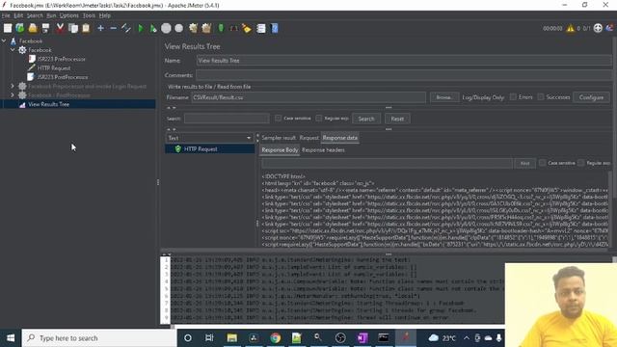This screenshot has width=617, height=347.
Task: Click the Clear All toolbar icon
Action: tap(206, 28)
